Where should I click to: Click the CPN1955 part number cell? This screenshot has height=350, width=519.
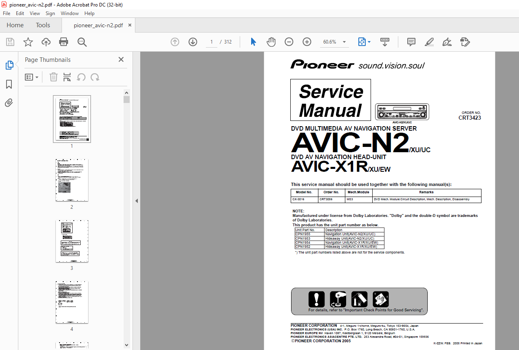(x=309, y=234)
